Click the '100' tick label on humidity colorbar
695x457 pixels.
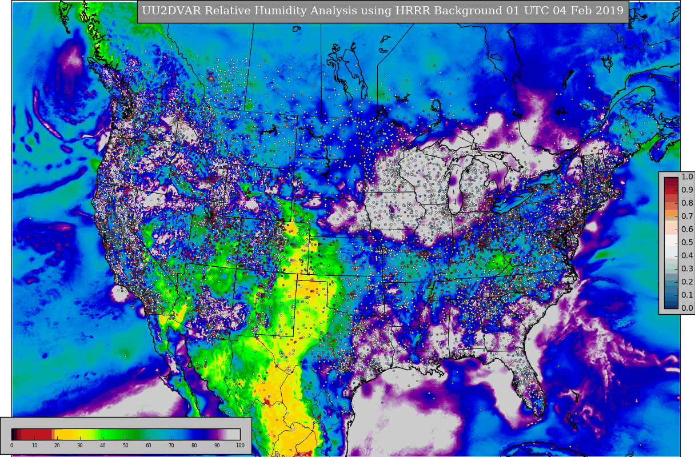point(240,446)
